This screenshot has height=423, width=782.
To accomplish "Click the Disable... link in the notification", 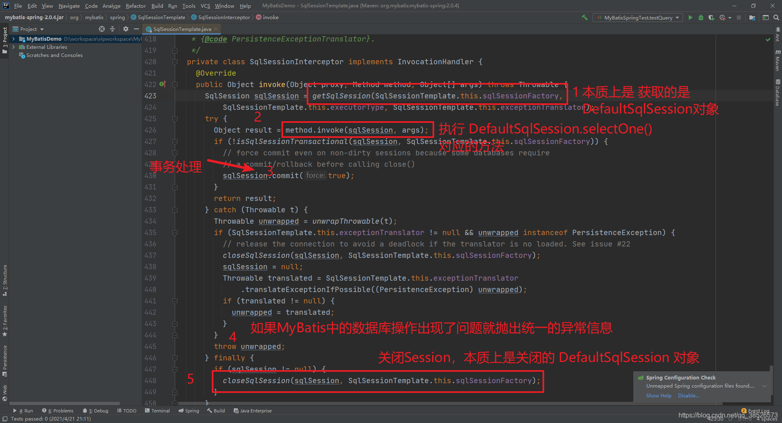I will point(688,396).
